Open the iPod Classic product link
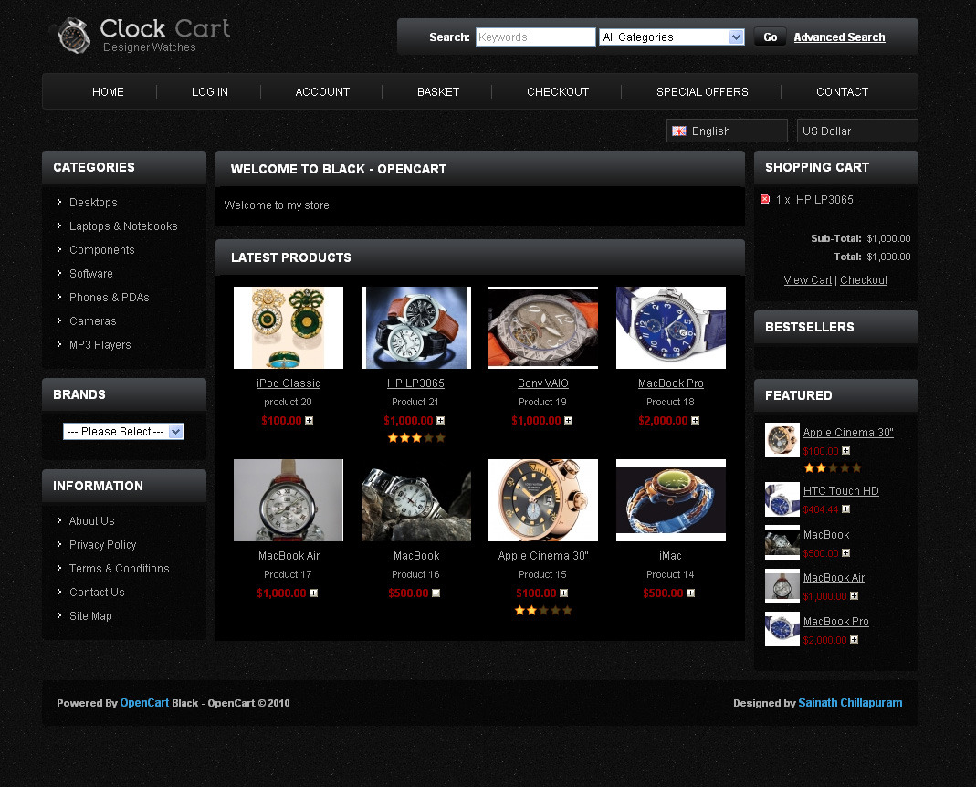Viewport: 976px width, 787px height. [x=289, y=383]
